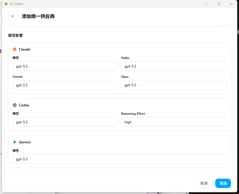Click the 添加统一供应商 page title
239x194 pixels.
pyautogui.click(x=38, y=16)
